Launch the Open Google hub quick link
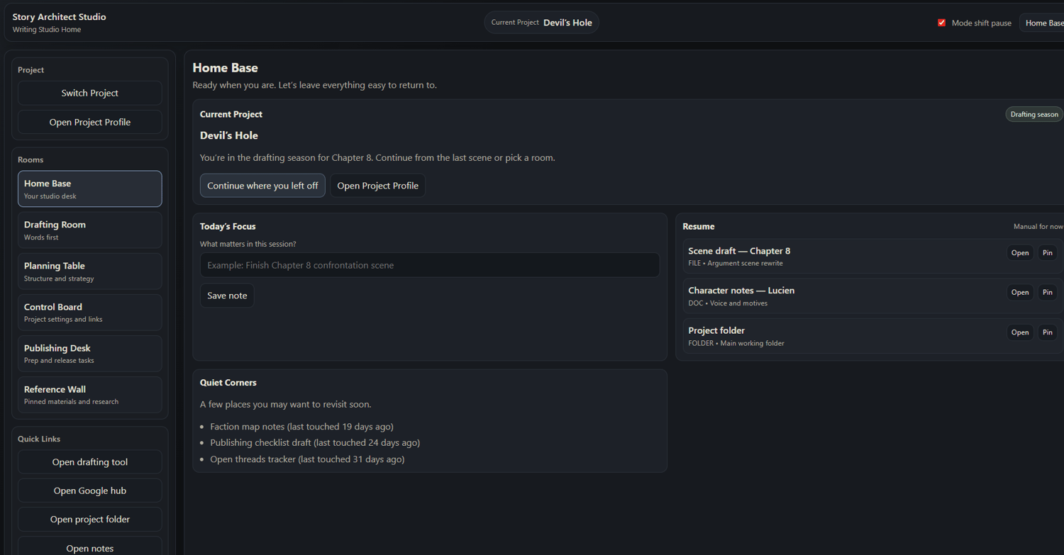The width and height of the screenshot is (1064, 555). 90,490
